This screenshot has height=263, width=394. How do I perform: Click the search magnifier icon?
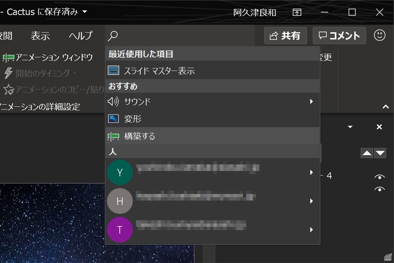tap(113, 36)
